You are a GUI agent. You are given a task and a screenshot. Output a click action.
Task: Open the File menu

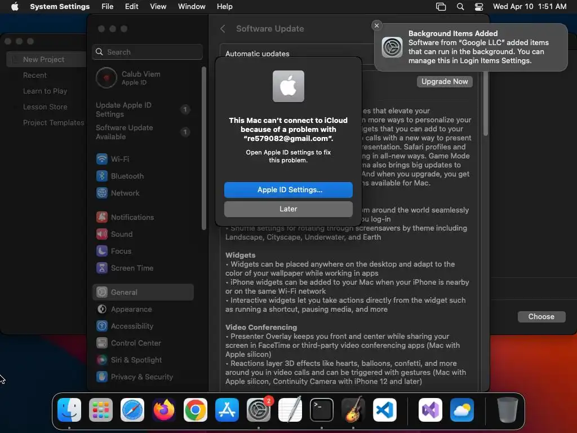pos(108,7)
